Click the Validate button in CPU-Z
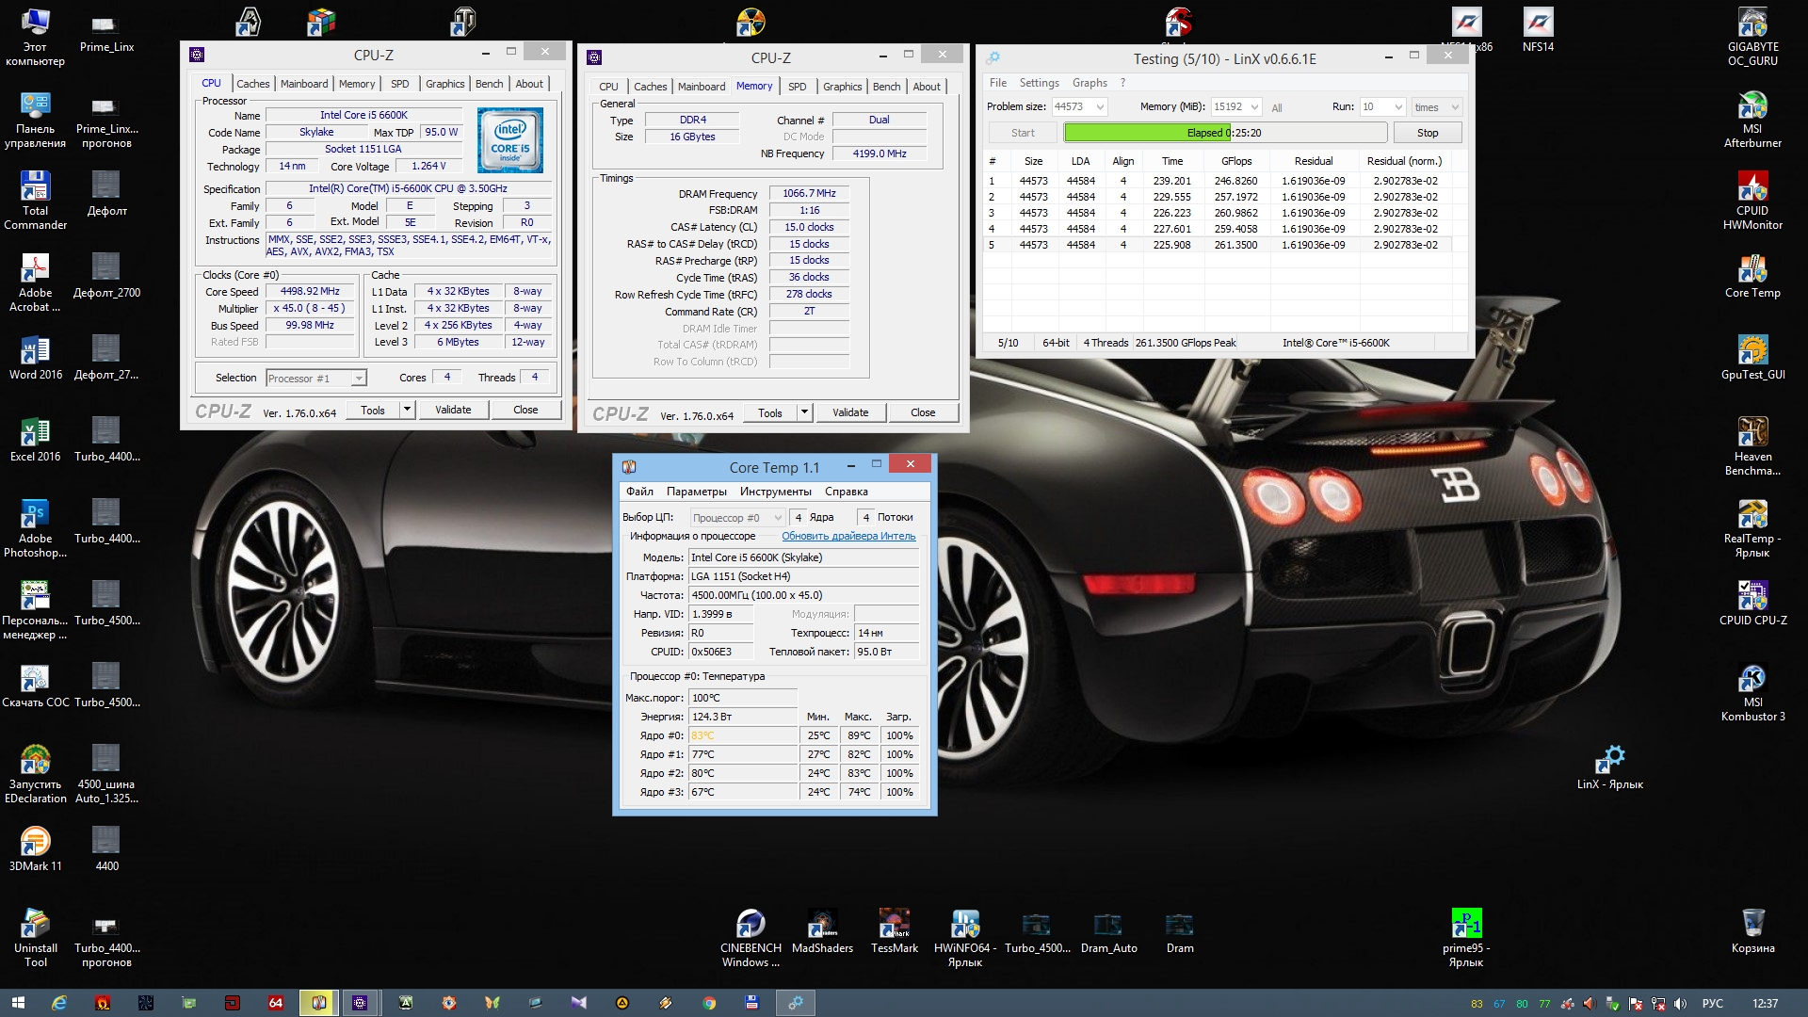 point(453,410)
